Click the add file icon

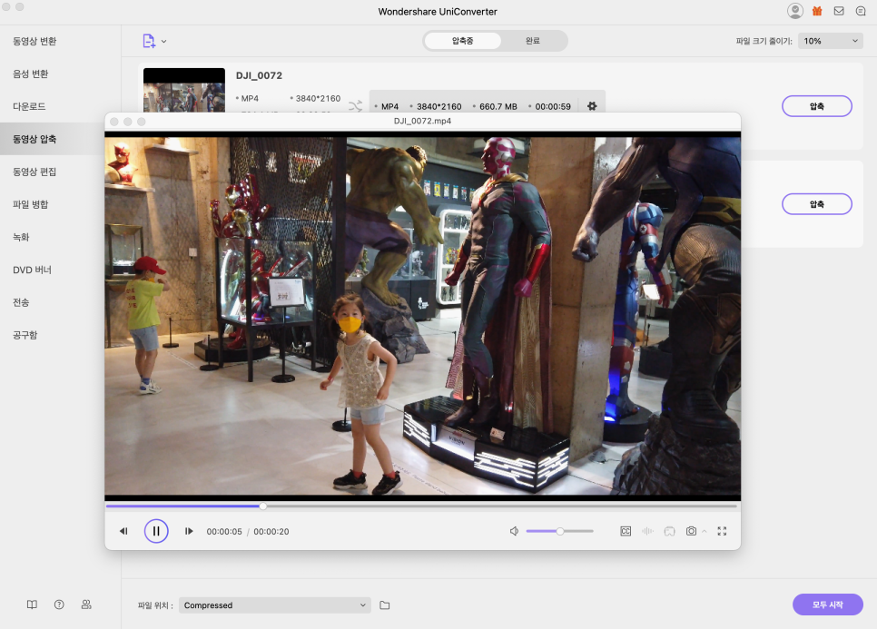pyautogui.click(x=149, y=41)
